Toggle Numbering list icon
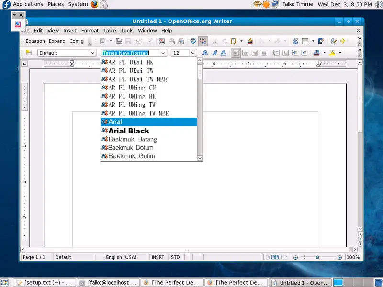Viewport: 383px width, 287px height. click(x=276, y=53)
